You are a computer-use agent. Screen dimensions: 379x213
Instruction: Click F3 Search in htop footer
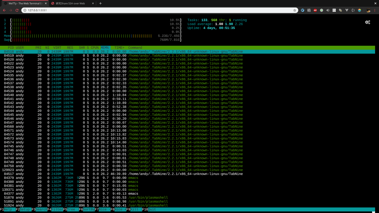pyautogui.click(x=40, y=209)
